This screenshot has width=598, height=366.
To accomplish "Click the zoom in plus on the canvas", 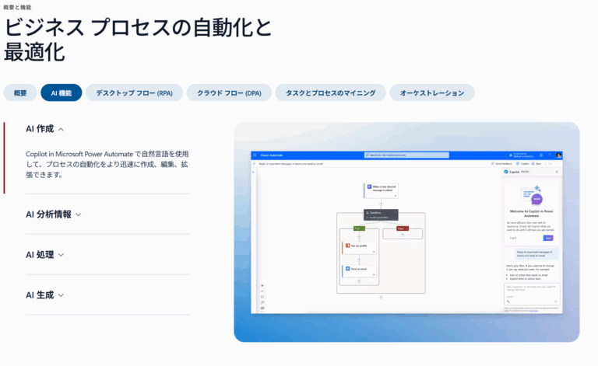I will click(262, 286).
